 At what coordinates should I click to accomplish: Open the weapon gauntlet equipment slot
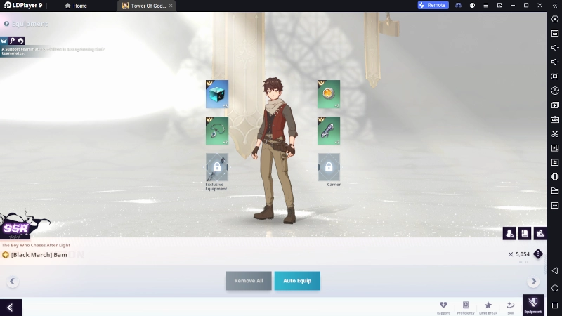[328, 131]
